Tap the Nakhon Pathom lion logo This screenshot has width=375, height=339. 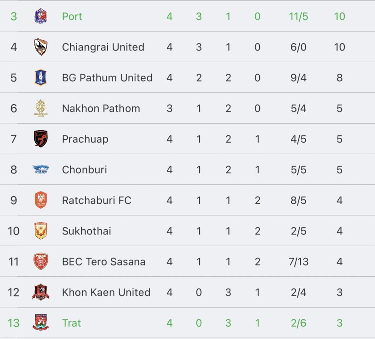[41, 108]
